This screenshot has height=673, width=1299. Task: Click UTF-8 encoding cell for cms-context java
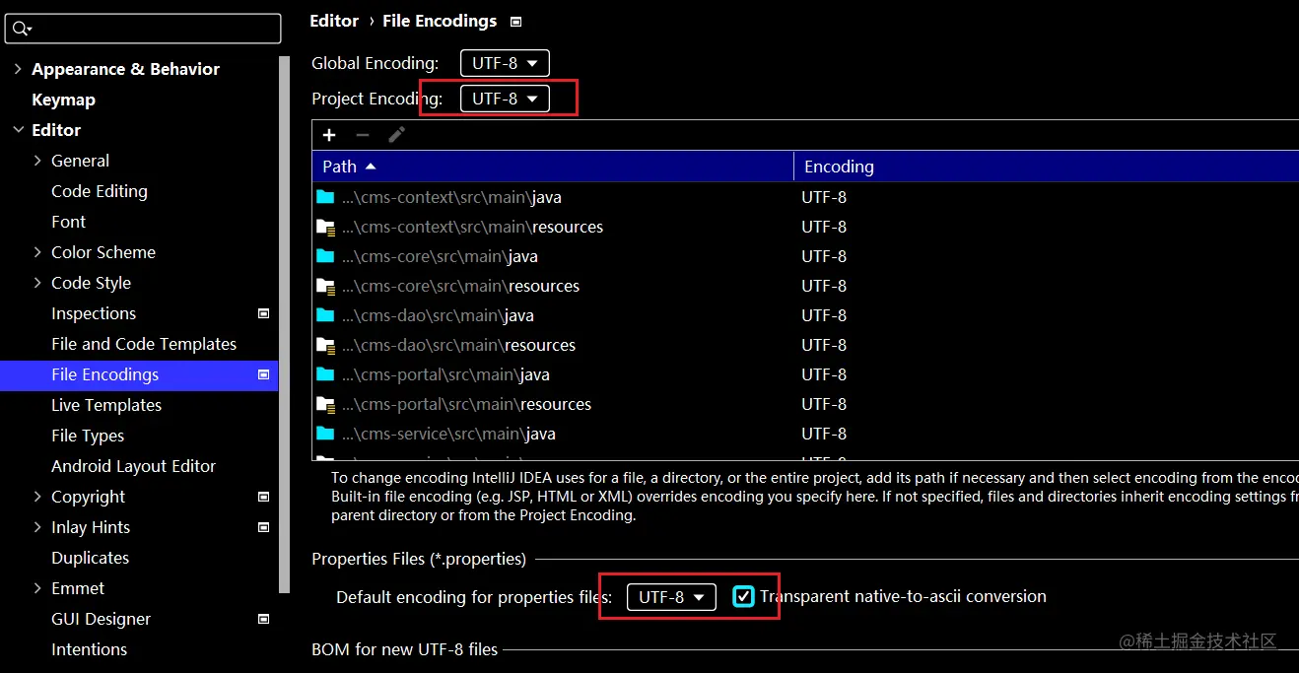tap(824, 197)
